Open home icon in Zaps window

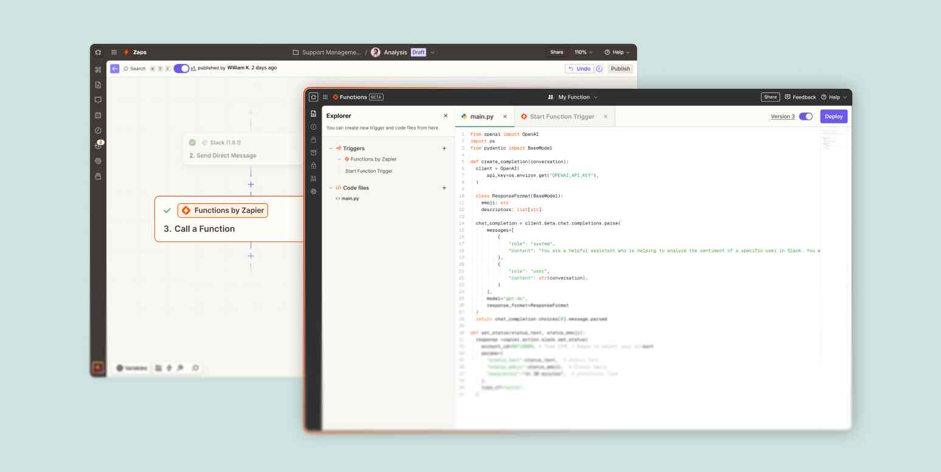click(98, 52)
